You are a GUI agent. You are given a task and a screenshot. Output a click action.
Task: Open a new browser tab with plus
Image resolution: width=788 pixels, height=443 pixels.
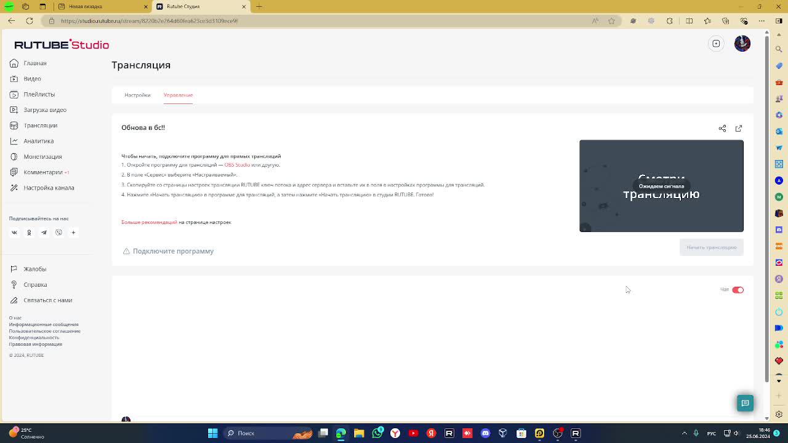point(259,7)
